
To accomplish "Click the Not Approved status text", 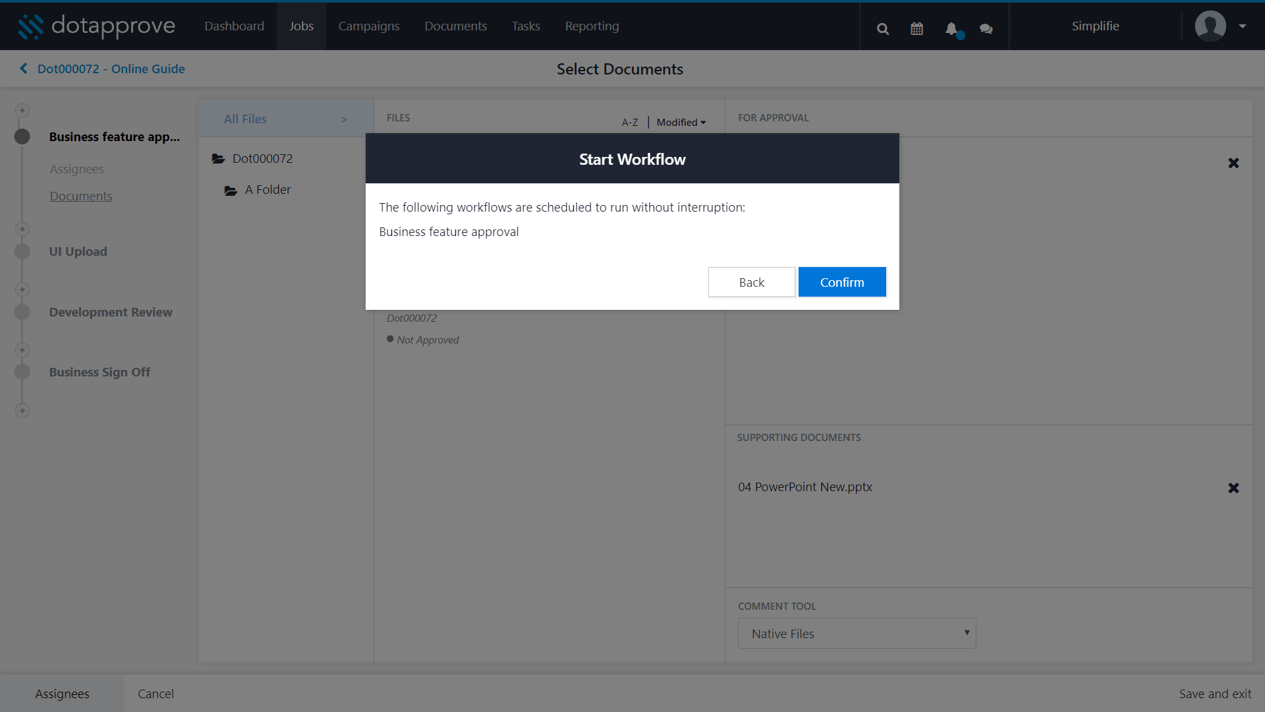I will [x=428, y=340].
